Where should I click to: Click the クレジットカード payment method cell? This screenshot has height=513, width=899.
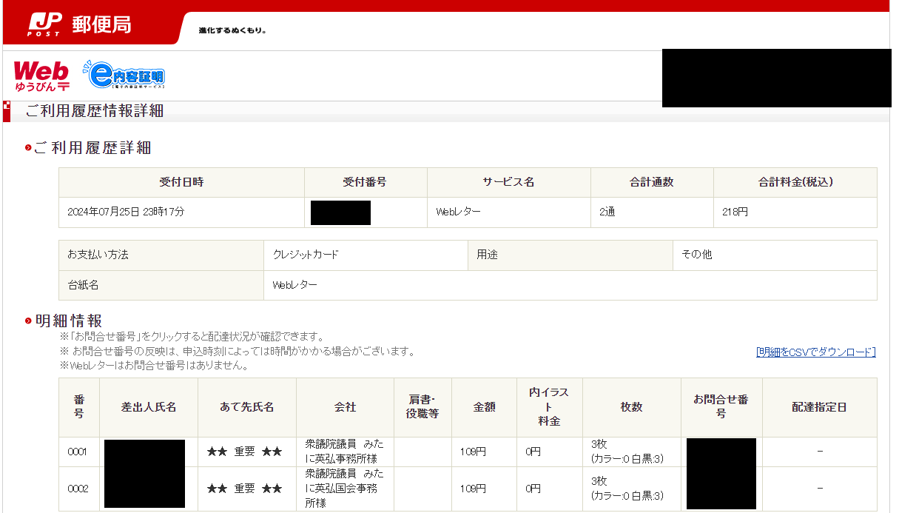[x=306, y=255]
